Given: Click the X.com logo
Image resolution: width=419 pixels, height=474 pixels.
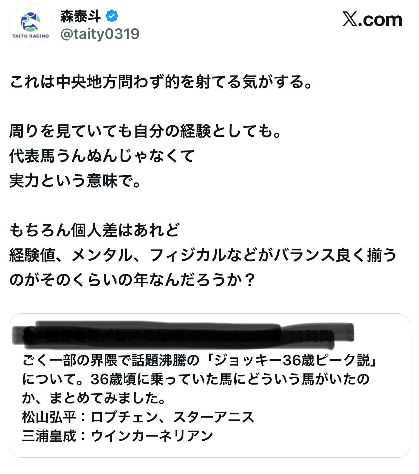Looking at the screenshot, I should coord(372,20).
